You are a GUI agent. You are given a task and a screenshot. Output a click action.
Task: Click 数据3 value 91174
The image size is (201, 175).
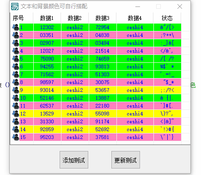(103, 121)
